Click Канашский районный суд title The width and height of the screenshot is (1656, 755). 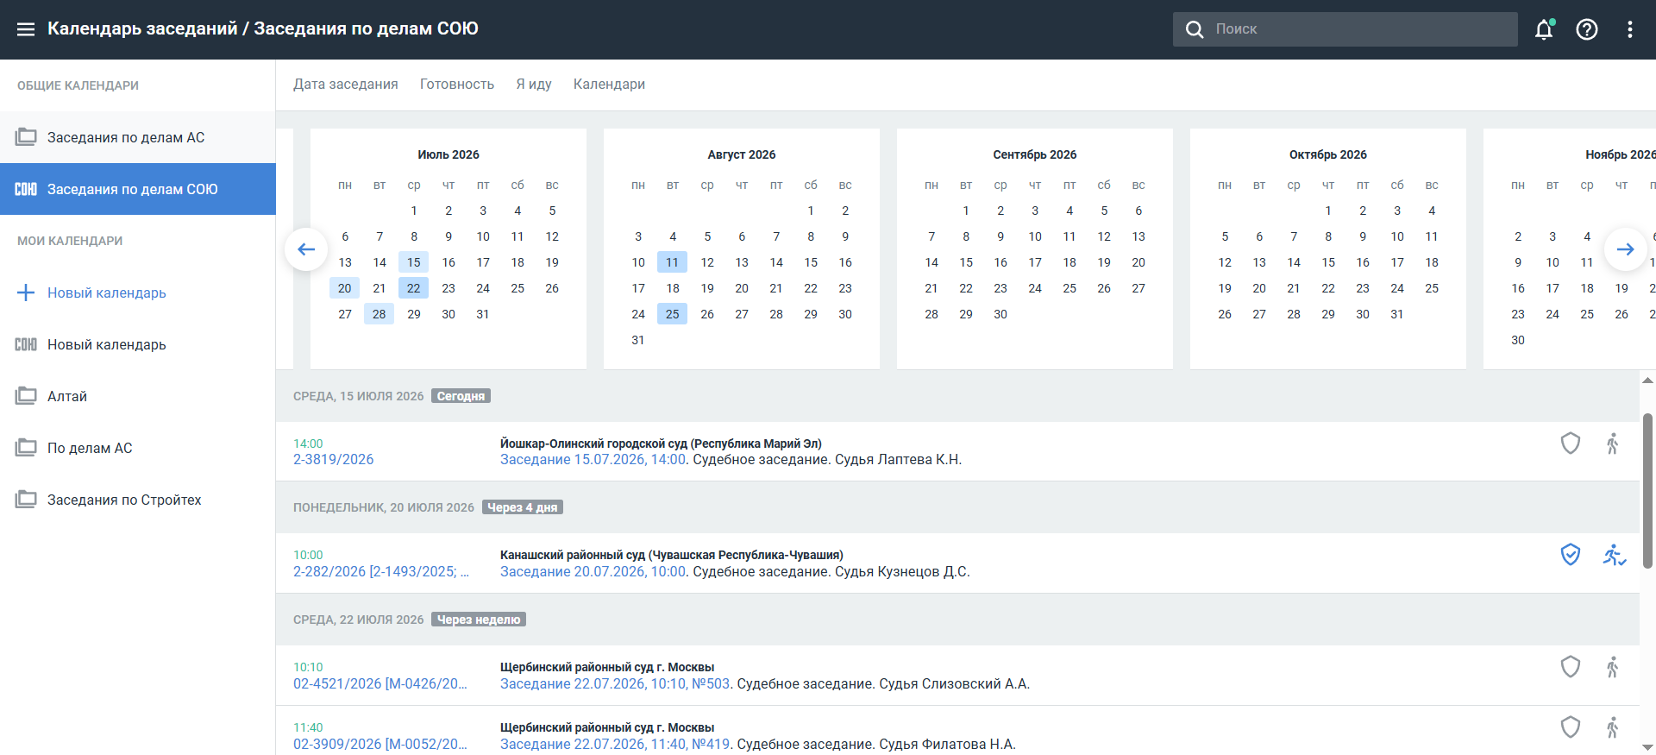click(672, 555)
